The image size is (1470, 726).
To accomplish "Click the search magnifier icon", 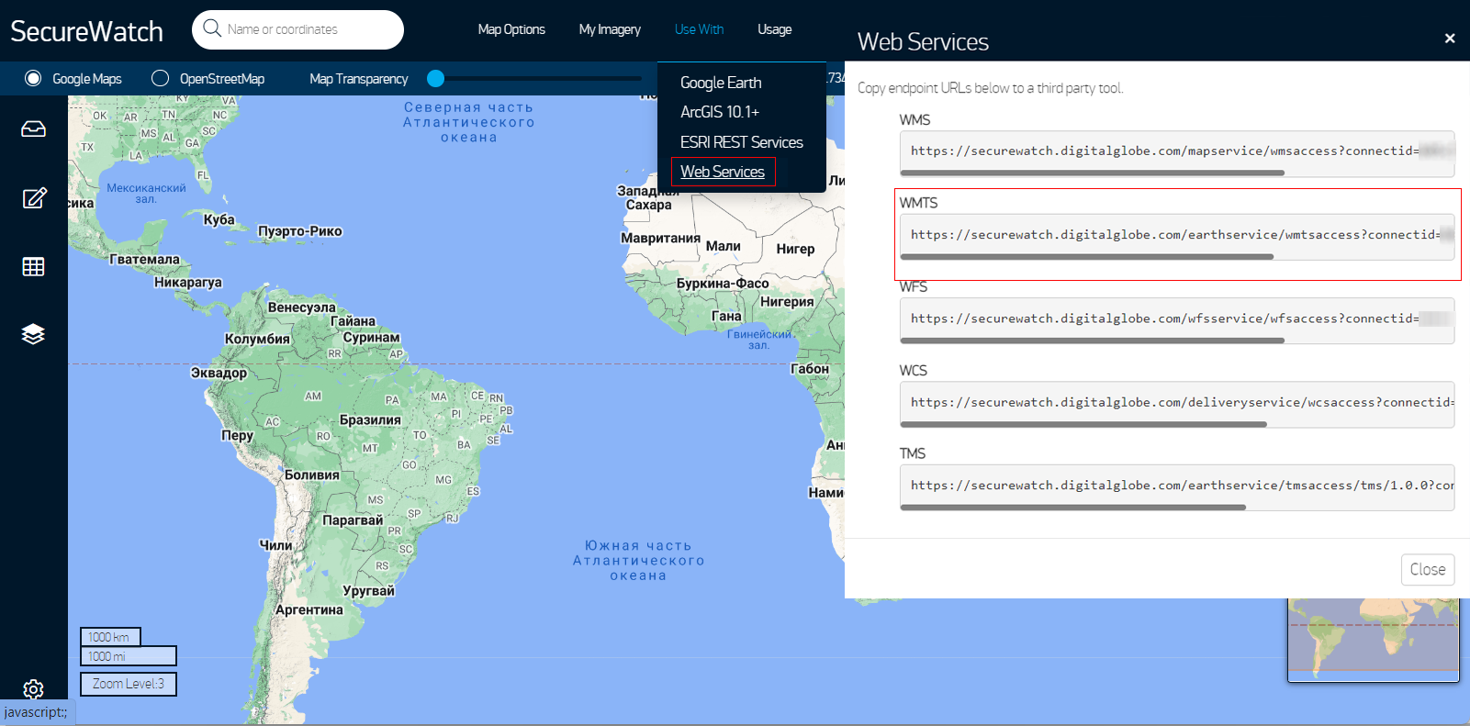I will (212, 28).
